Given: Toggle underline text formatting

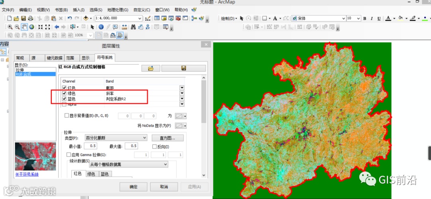Looking at the screenshot, I should coord(379,18).
